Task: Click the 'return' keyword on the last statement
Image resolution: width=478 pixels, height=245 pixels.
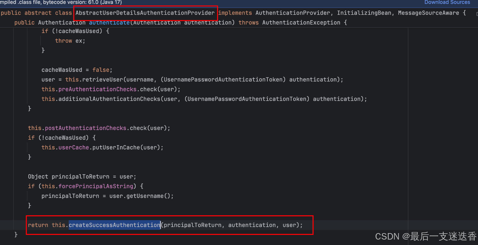Action: (x=38, y=225)
